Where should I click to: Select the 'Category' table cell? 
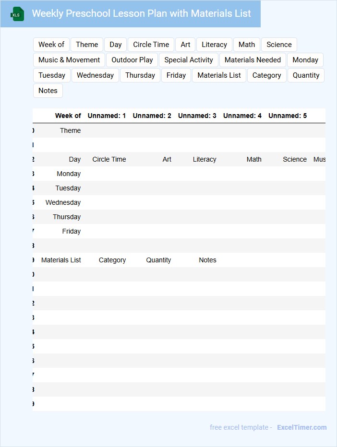pos(112,260)
